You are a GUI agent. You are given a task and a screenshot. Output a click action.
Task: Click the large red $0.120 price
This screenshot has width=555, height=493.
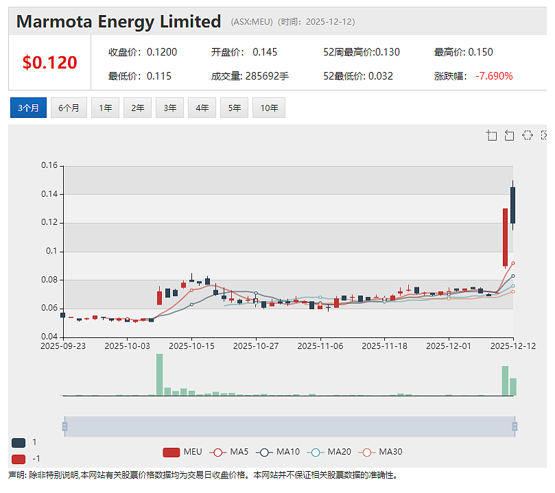(49, 62)
